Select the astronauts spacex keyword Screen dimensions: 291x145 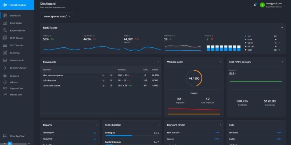51,86
